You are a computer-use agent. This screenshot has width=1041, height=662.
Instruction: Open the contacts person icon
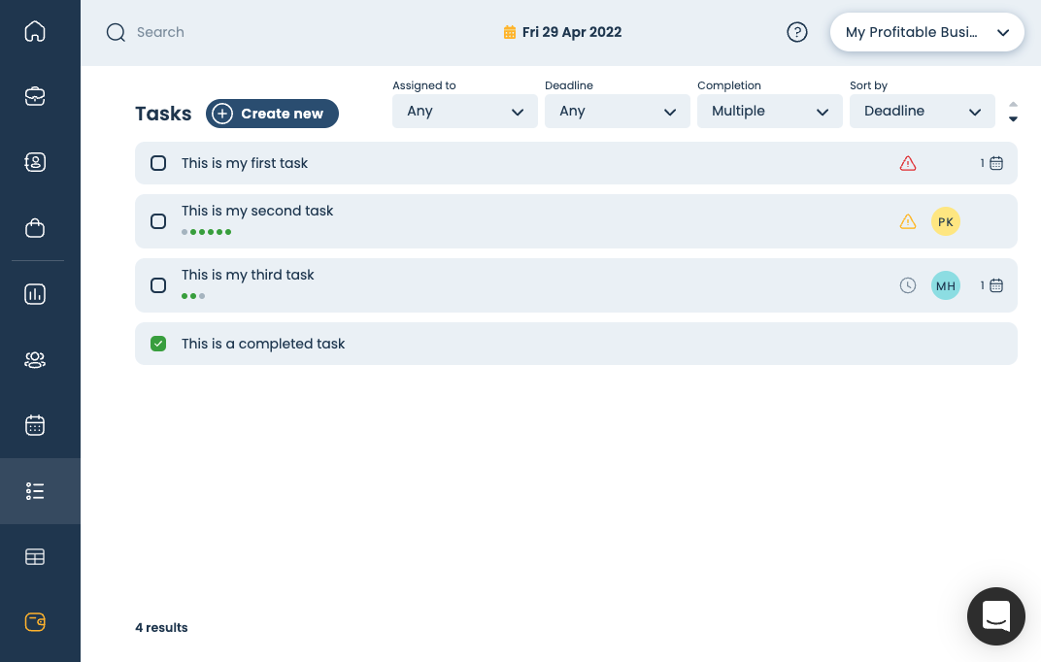click(x=35, y=162)
